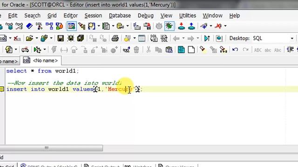Select the active <No name> editor tab
Screen dimensions: 298x167
point(41,61)
